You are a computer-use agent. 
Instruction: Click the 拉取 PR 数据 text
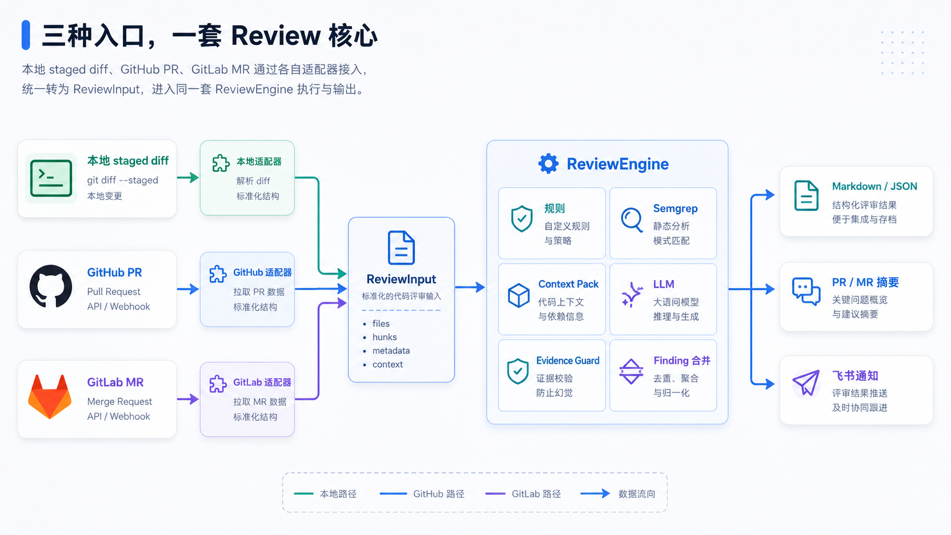pyautogui.click(x=259, y=292)
